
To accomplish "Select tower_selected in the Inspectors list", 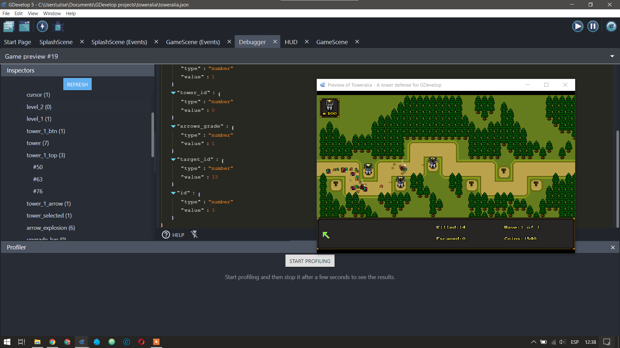I will pyautogui.click(x=49, y=216).
